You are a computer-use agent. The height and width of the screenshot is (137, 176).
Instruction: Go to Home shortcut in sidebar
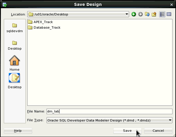click(14, 63)
